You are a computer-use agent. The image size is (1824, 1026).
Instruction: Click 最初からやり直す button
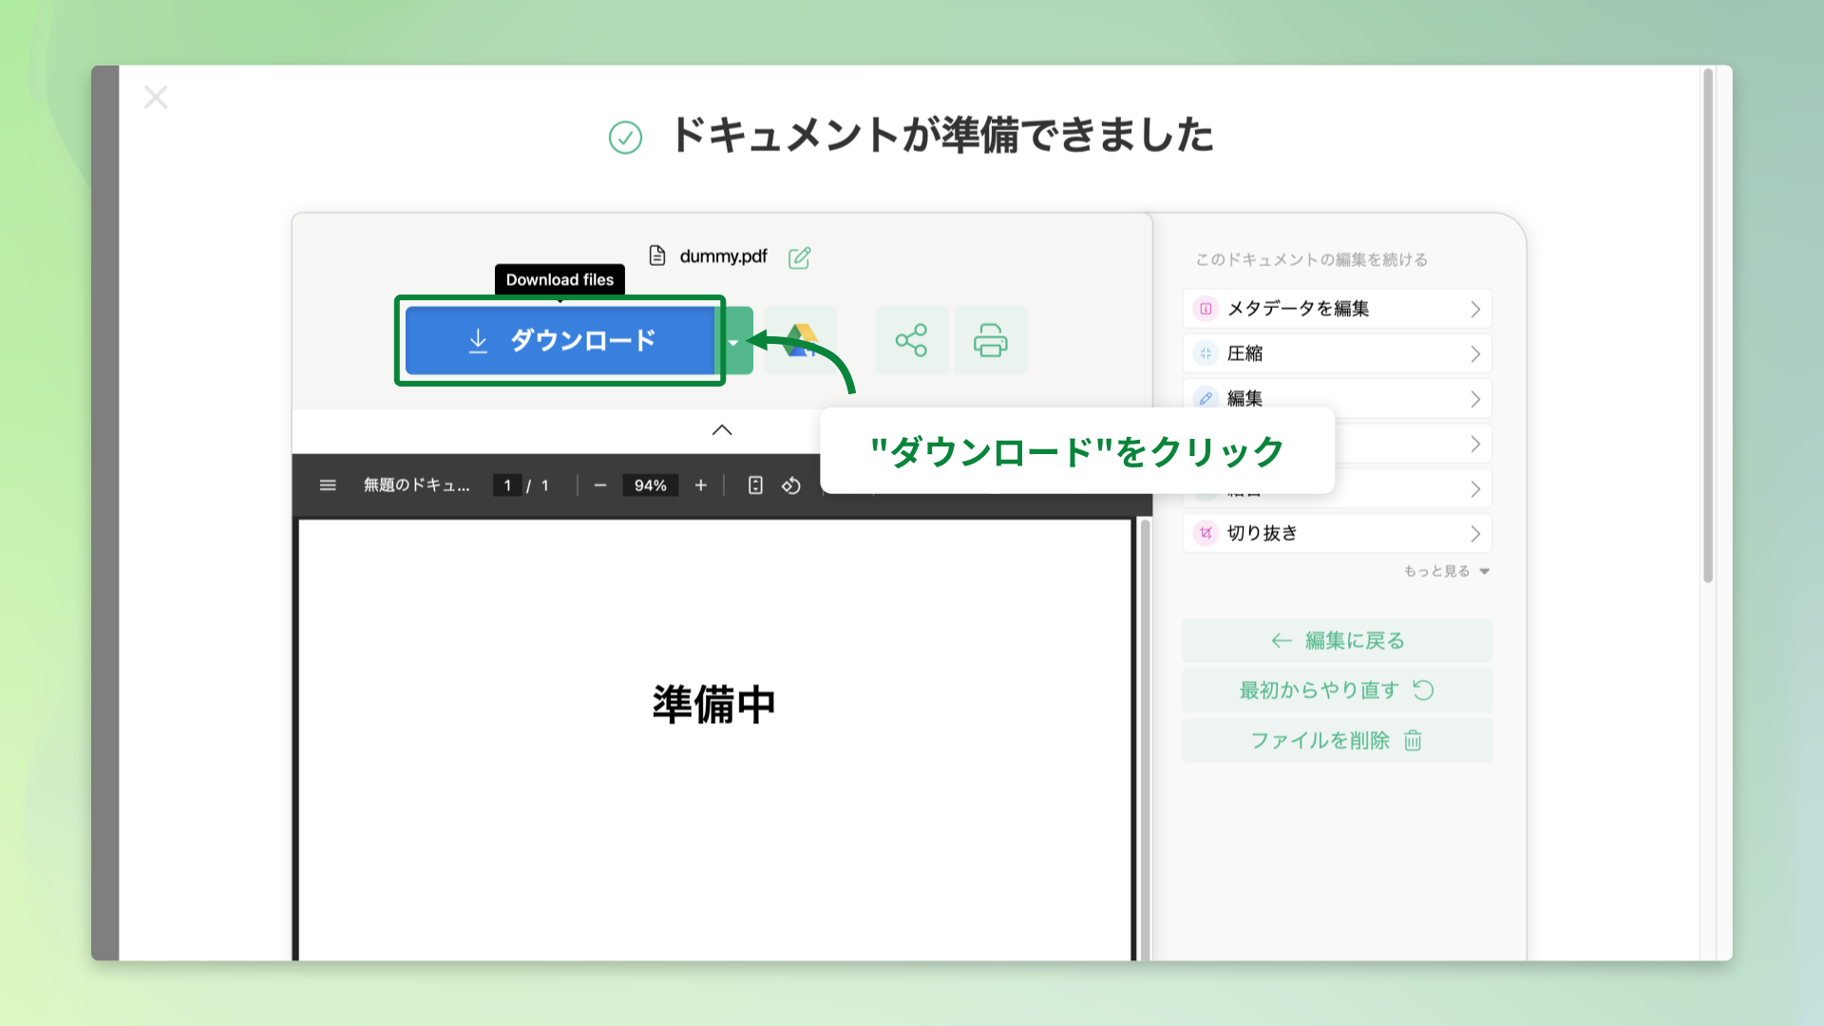tap(1337, 691)
